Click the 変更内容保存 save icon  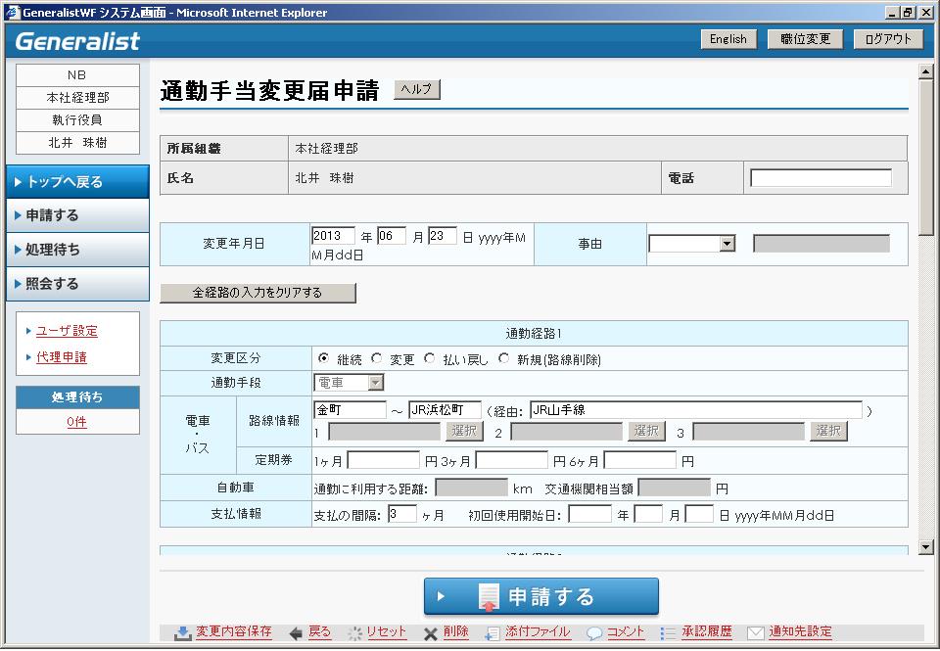(x=182, y=633)
